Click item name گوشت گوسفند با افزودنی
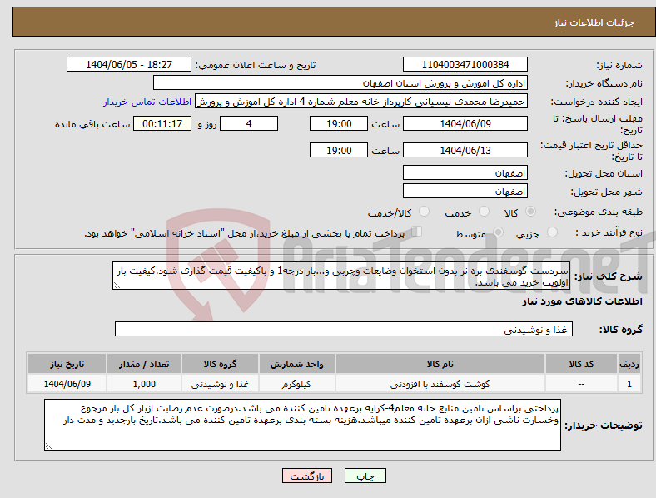This screenshot has height=498, width=656. (x=440, y=384)
